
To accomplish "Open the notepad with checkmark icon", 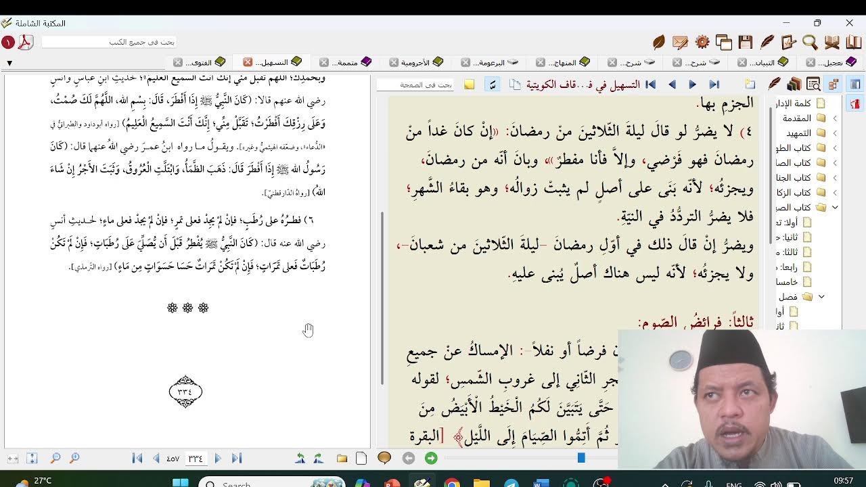I will tap(788, 42).
